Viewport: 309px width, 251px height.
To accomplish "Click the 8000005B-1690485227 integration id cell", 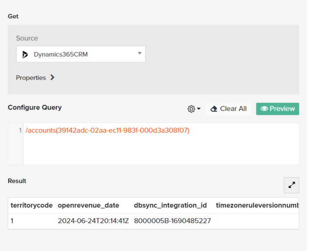I will point(172,221).
